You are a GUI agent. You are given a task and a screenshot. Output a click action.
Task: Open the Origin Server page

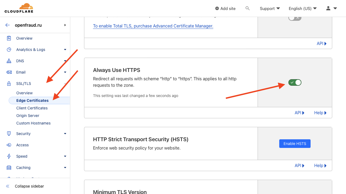coord(28,116)
